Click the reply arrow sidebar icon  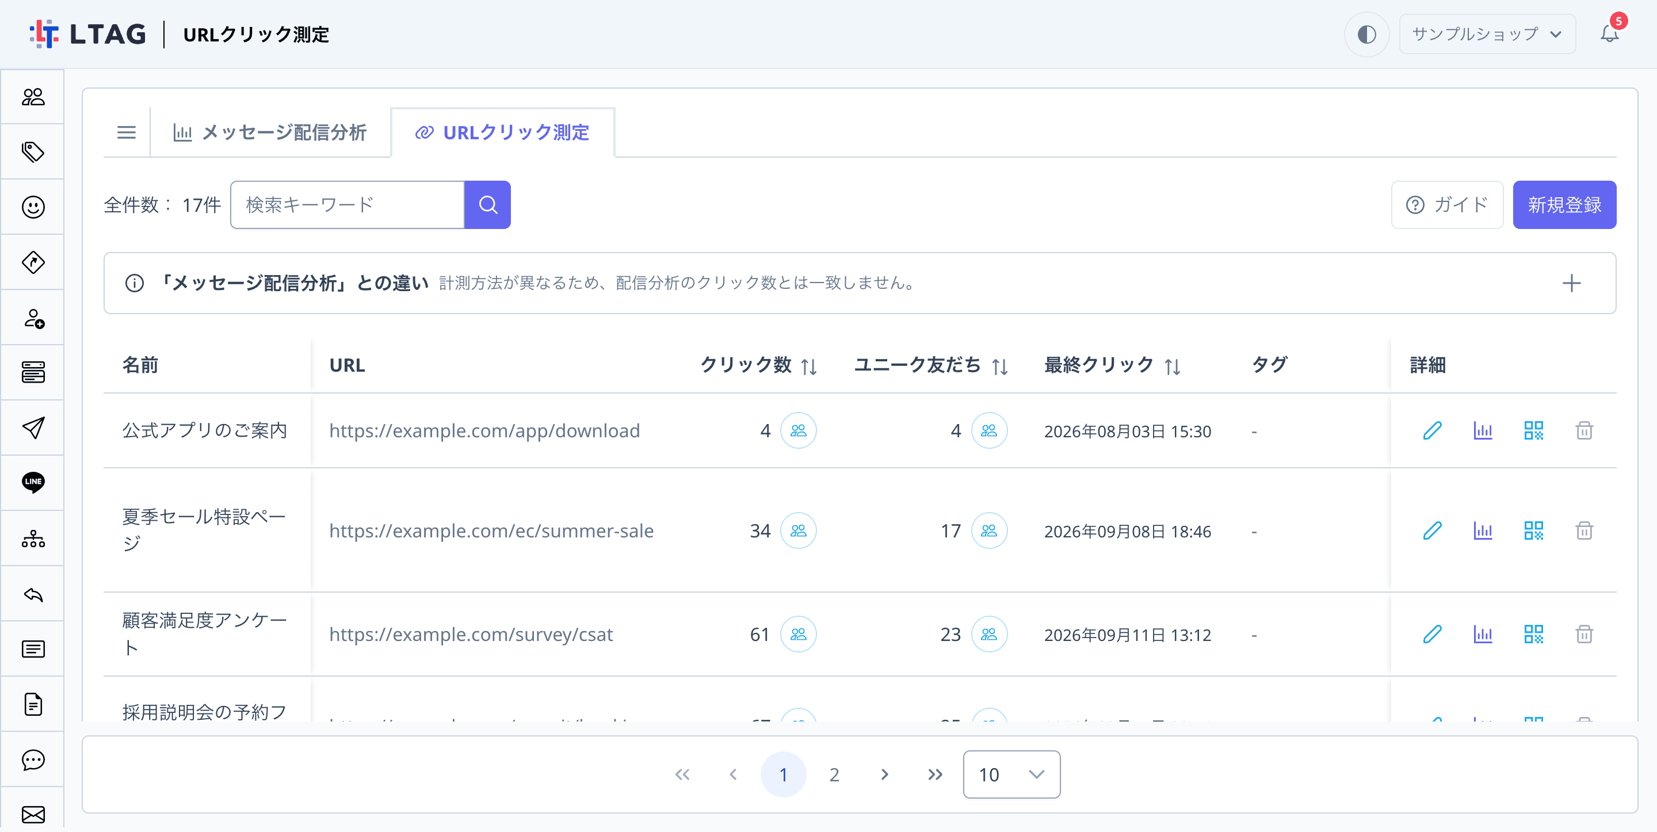(33, 594)
